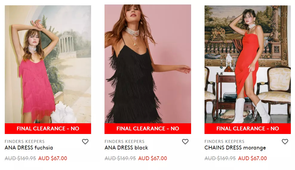
Task: Favorite the ANA DRESS black with heart
Action: (x=185, y=142)
